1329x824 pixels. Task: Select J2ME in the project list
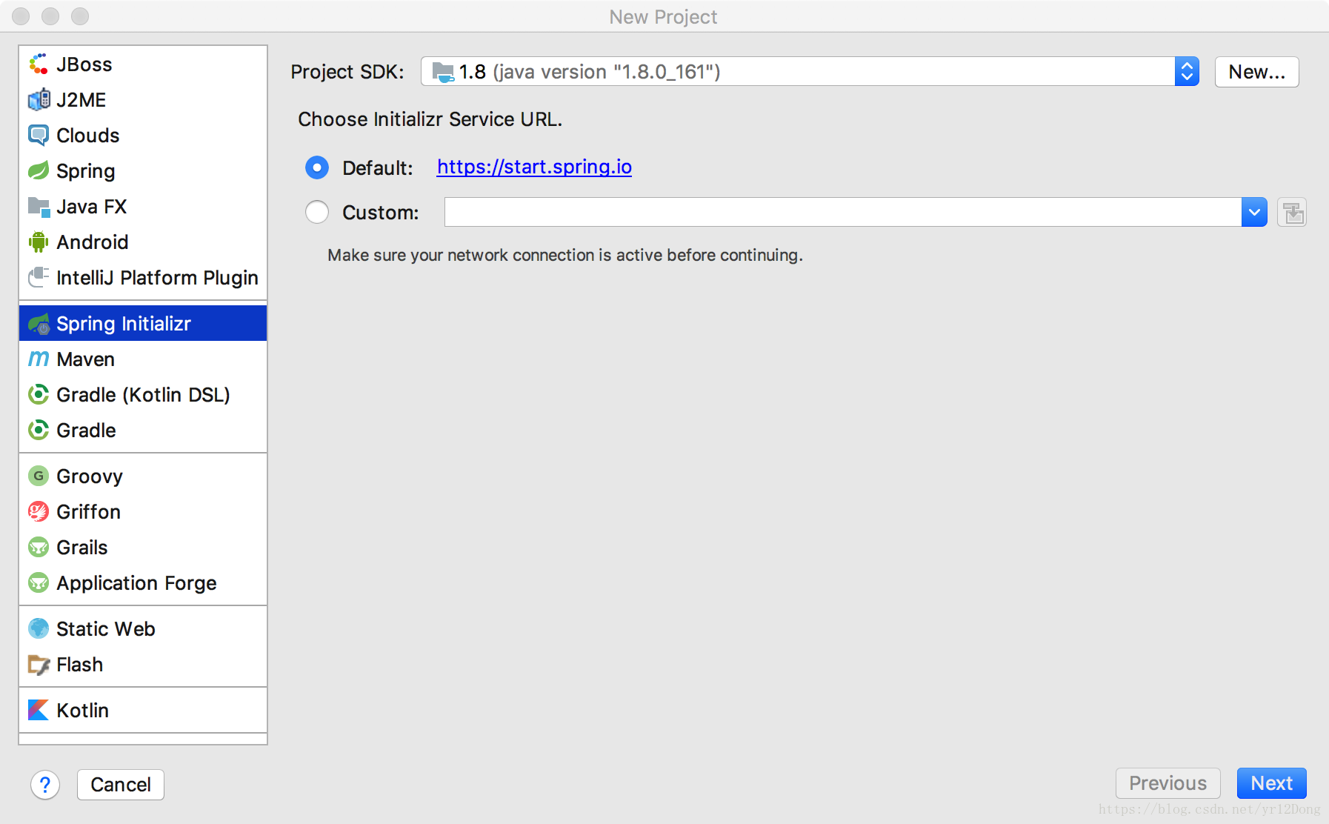(143, 100)
